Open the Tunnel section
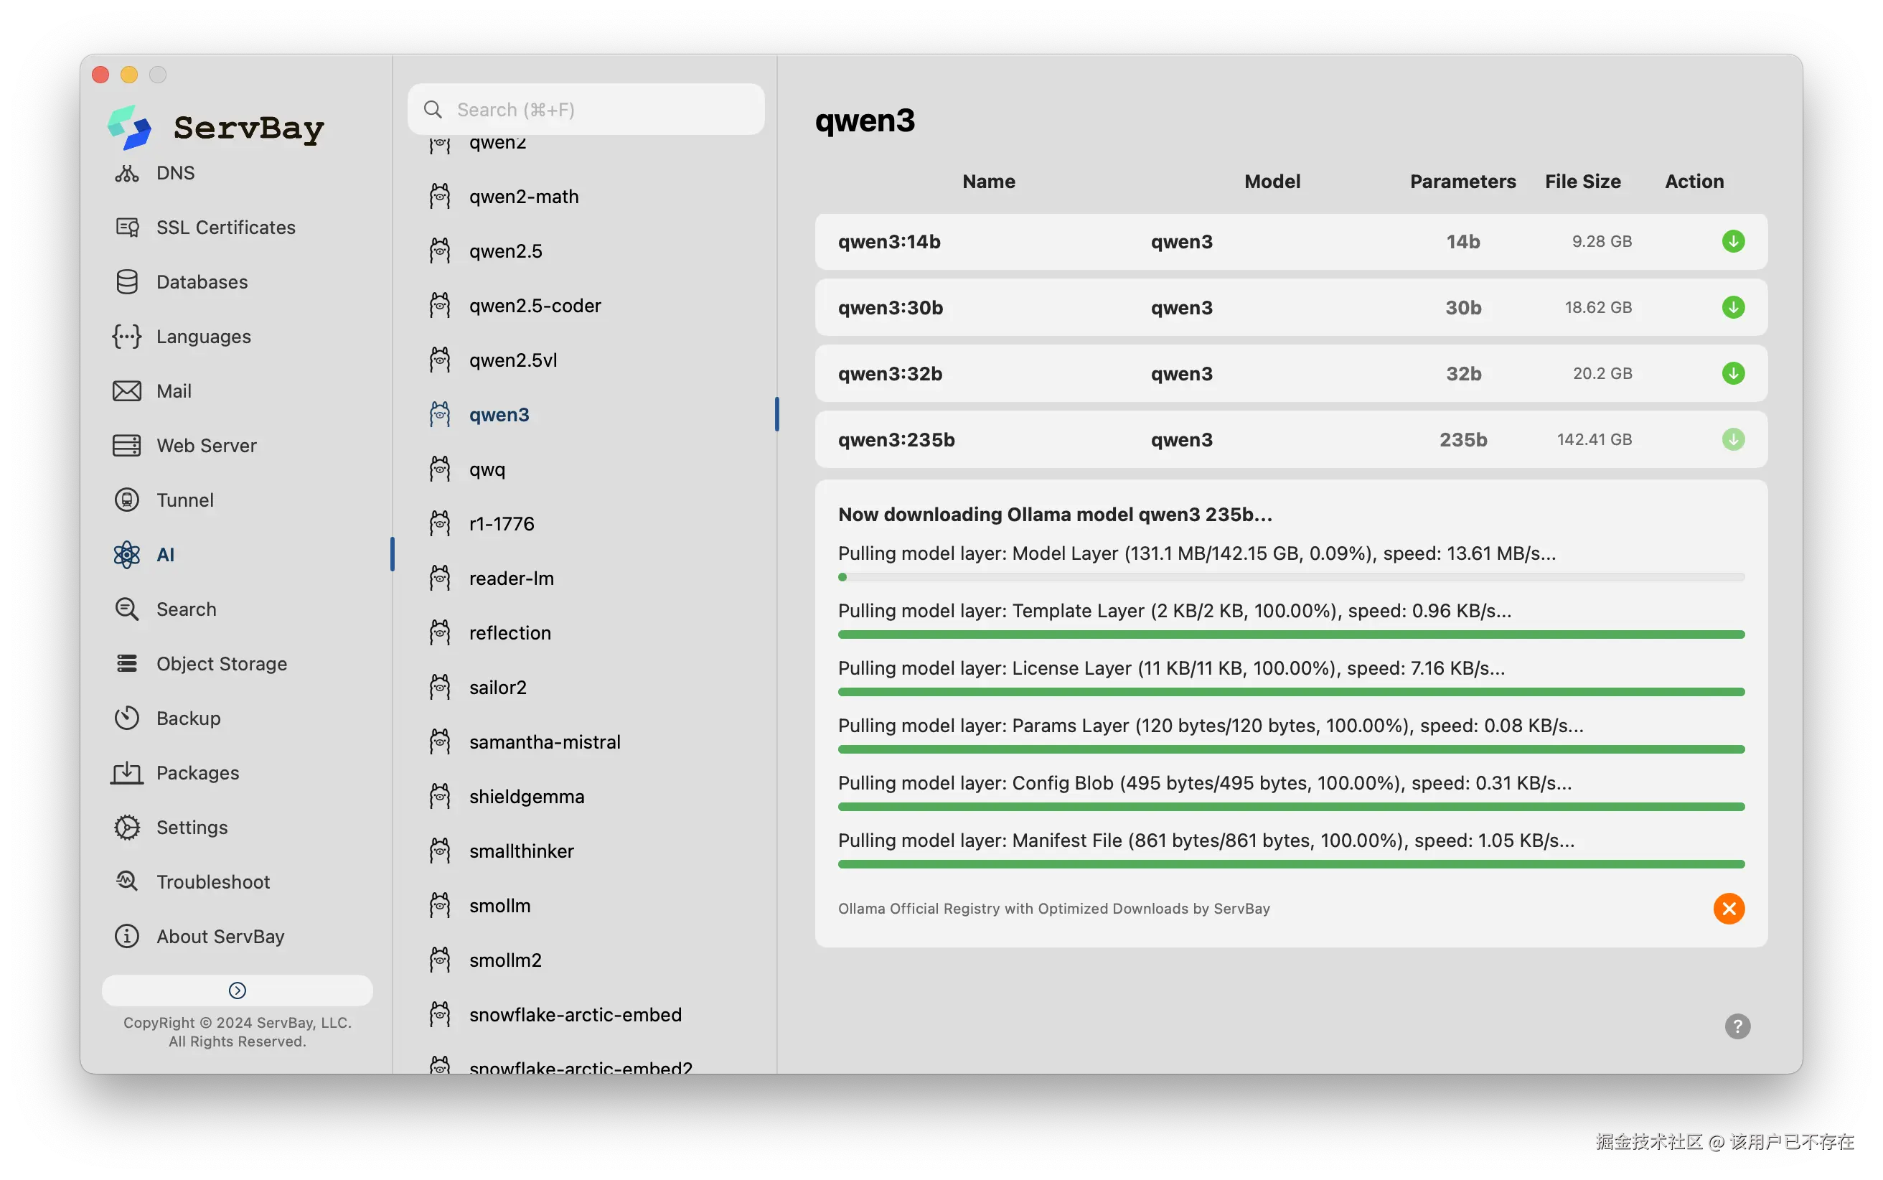1883x1180 pixels. pos(184,500)
